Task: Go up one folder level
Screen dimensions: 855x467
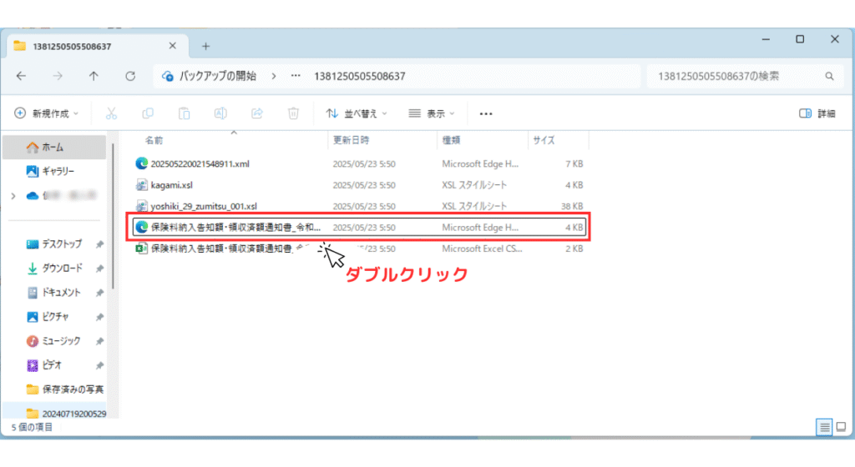Action: tap(94, 76)
